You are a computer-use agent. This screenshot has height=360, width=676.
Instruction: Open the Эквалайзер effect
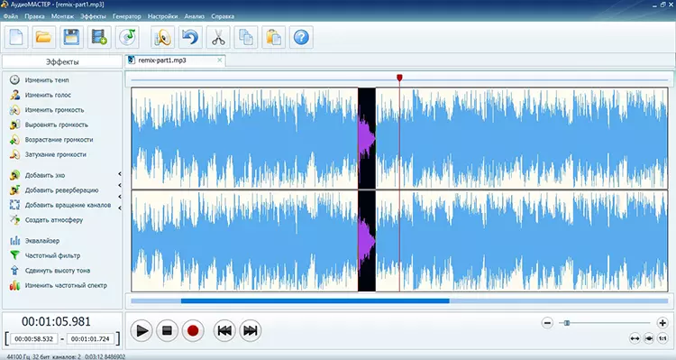coord(41,241)
